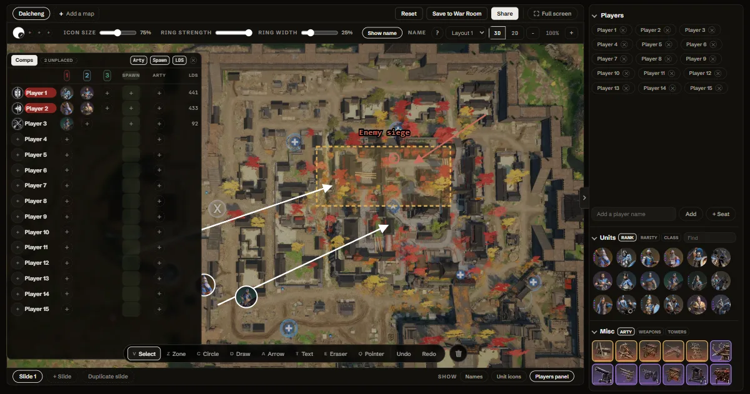Toggle the Arty column button

click(139, 61)
